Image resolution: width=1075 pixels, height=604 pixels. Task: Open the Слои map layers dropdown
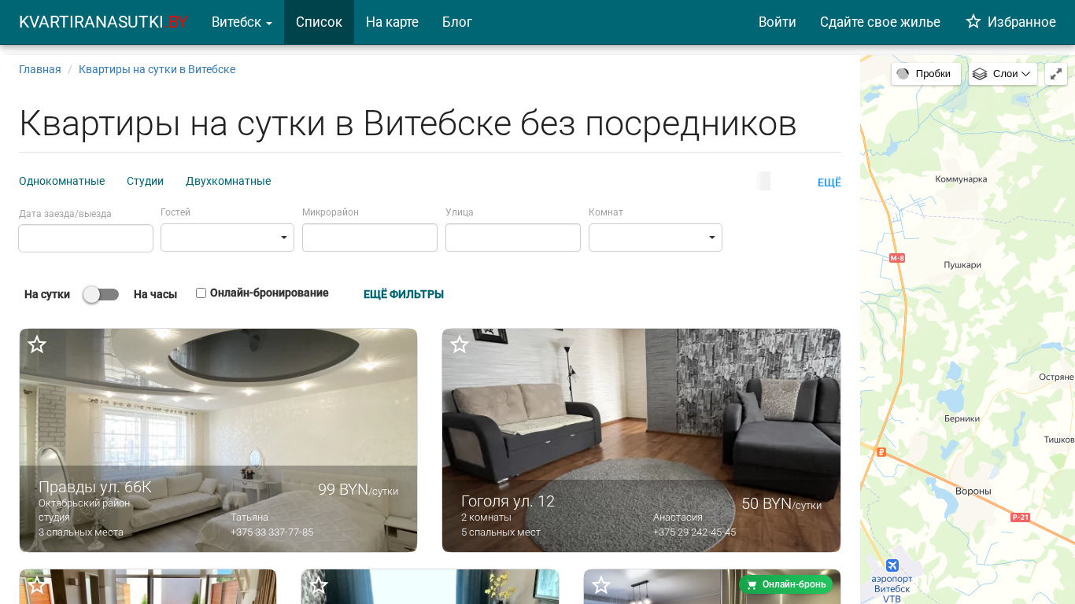coord(1002,74)
